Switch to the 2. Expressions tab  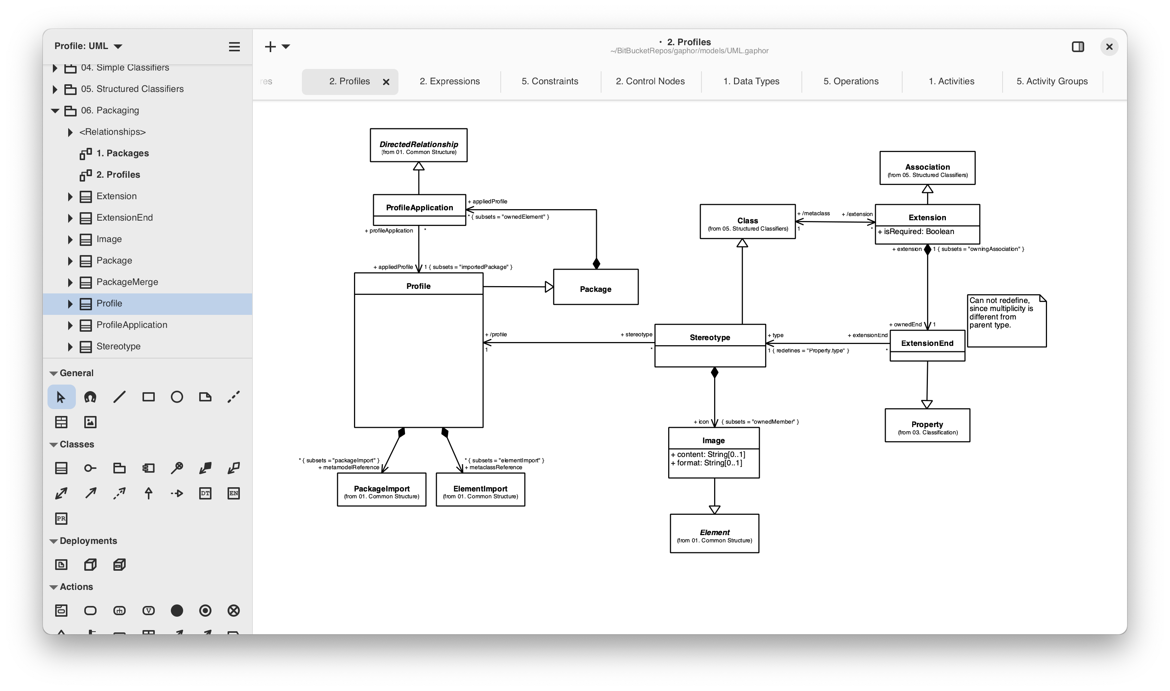coord(450,82)
